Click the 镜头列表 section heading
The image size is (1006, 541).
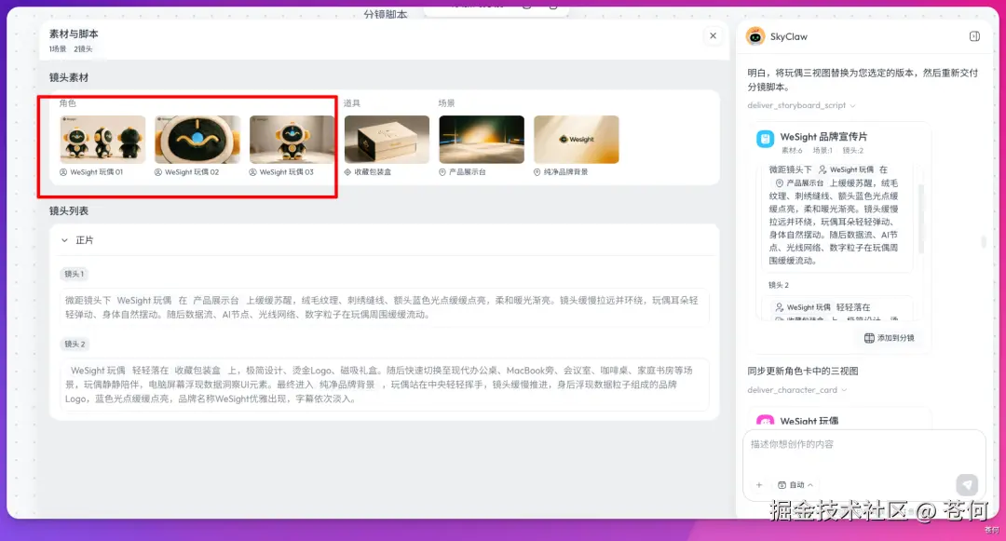(x=69, y=210)
